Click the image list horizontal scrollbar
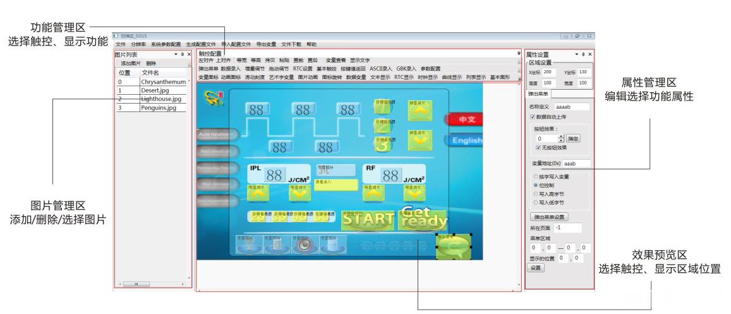731x314 pixels. [152, 284]
